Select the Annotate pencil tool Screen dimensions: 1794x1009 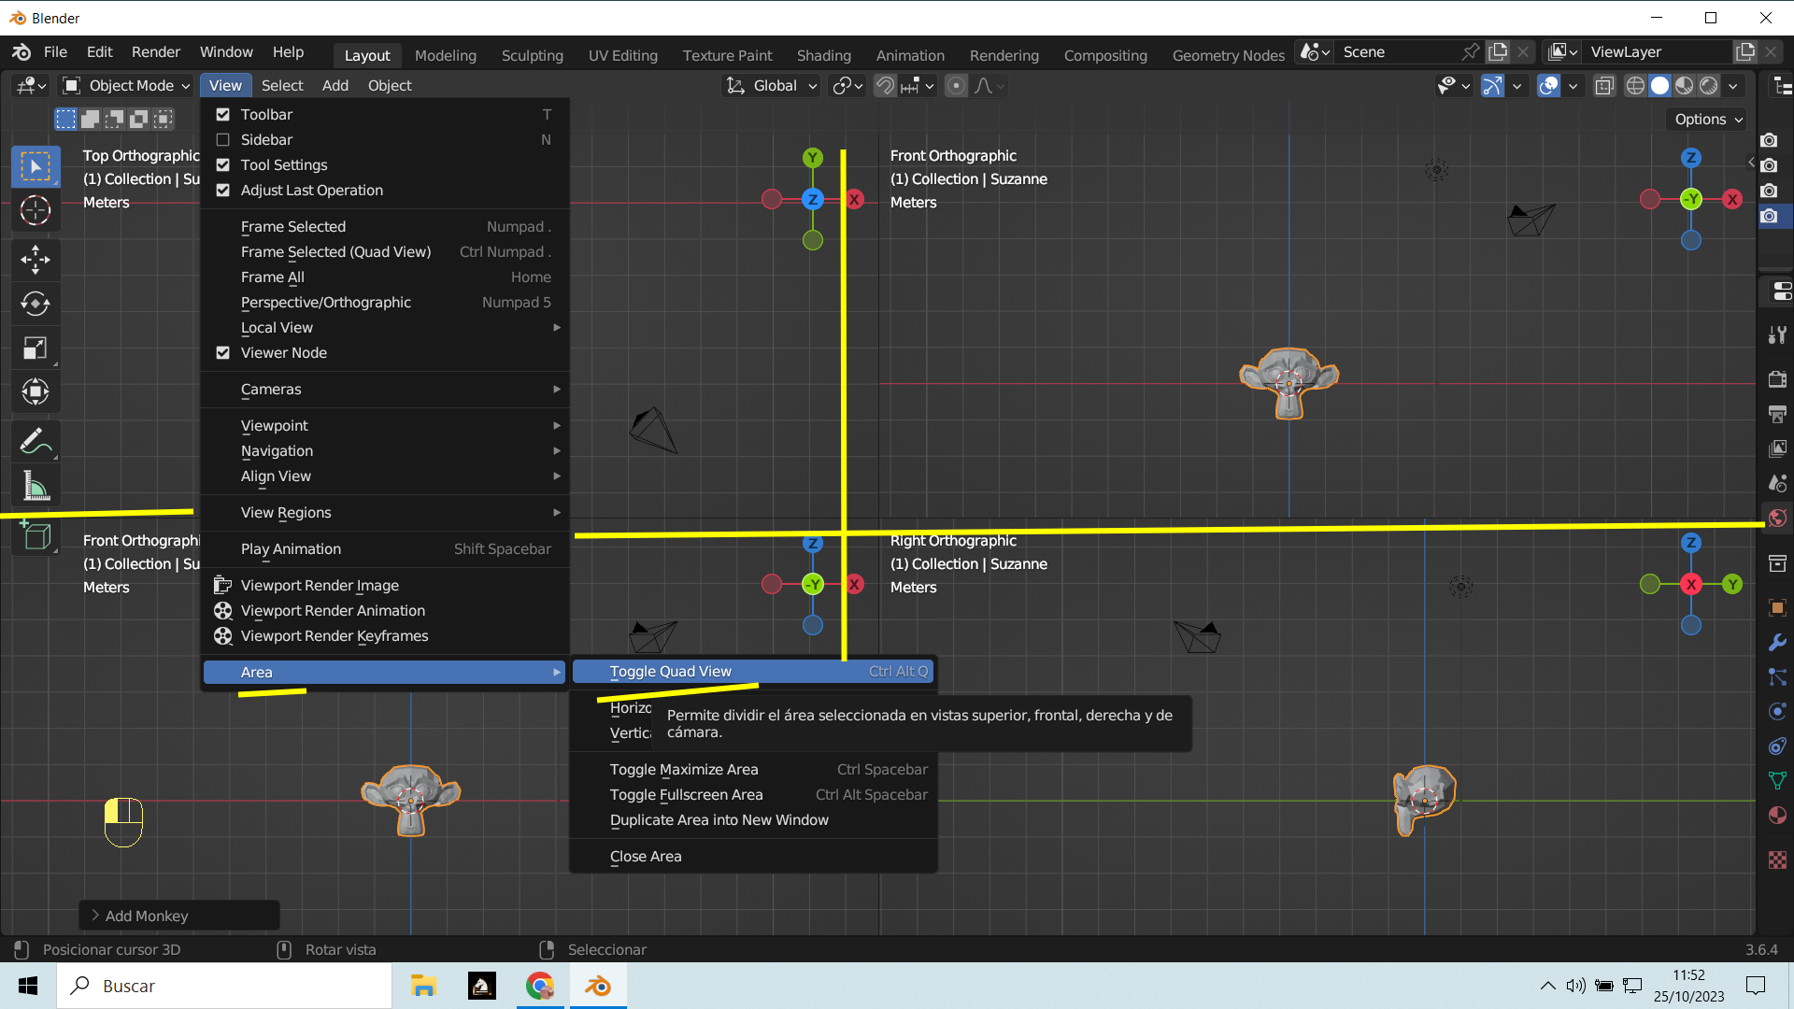click(x=36, y=441)
